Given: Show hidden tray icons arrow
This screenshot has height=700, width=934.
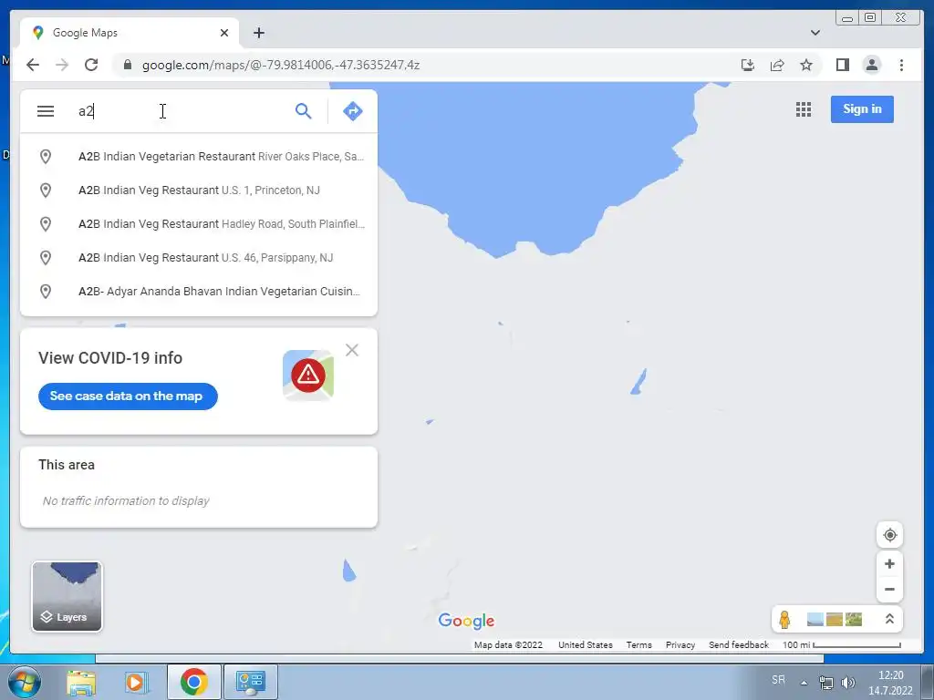Looking at the screenshot, I should (804, 683).
